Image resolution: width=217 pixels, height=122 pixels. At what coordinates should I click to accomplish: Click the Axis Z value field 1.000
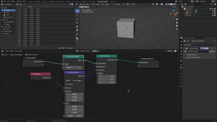74,113
